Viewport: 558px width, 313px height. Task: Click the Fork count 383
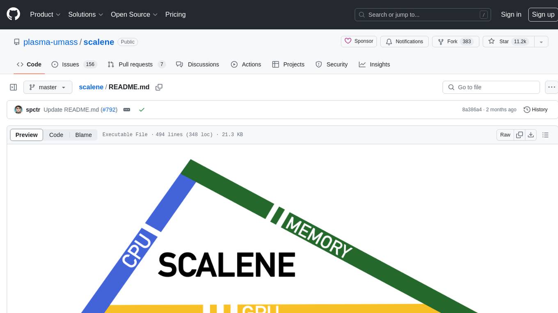click(467, 41)
